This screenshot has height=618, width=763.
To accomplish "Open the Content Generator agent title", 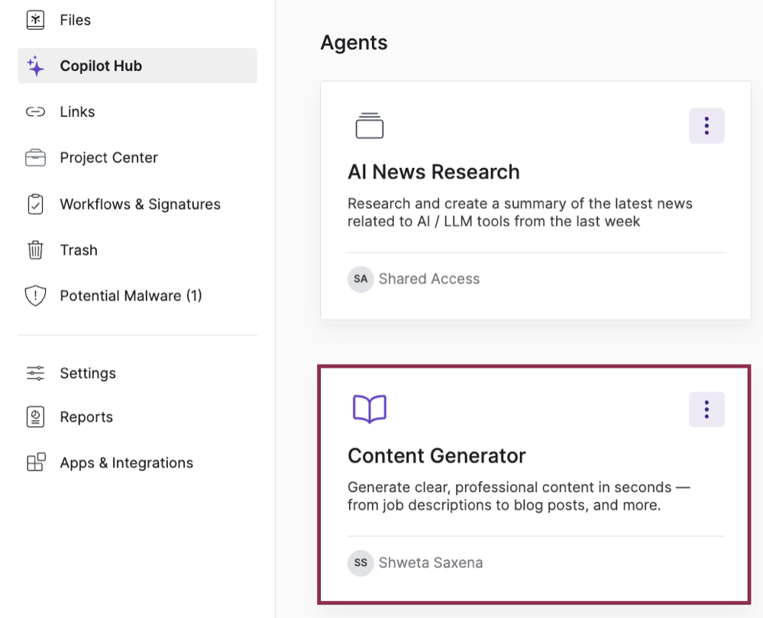I will pyautogui.click(x=436, y=456).
